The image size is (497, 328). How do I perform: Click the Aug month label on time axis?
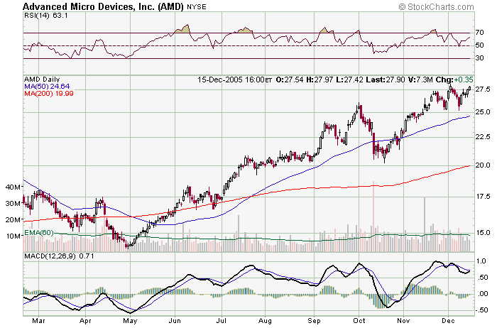265,321
